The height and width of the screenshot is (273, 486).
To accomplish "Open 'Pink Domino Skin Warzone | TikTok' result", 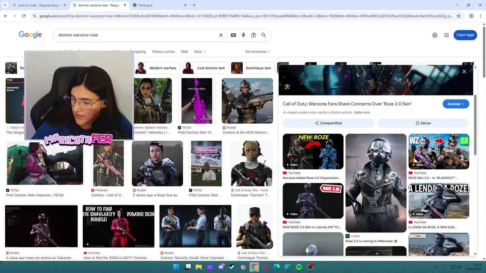I will (35, 195).
